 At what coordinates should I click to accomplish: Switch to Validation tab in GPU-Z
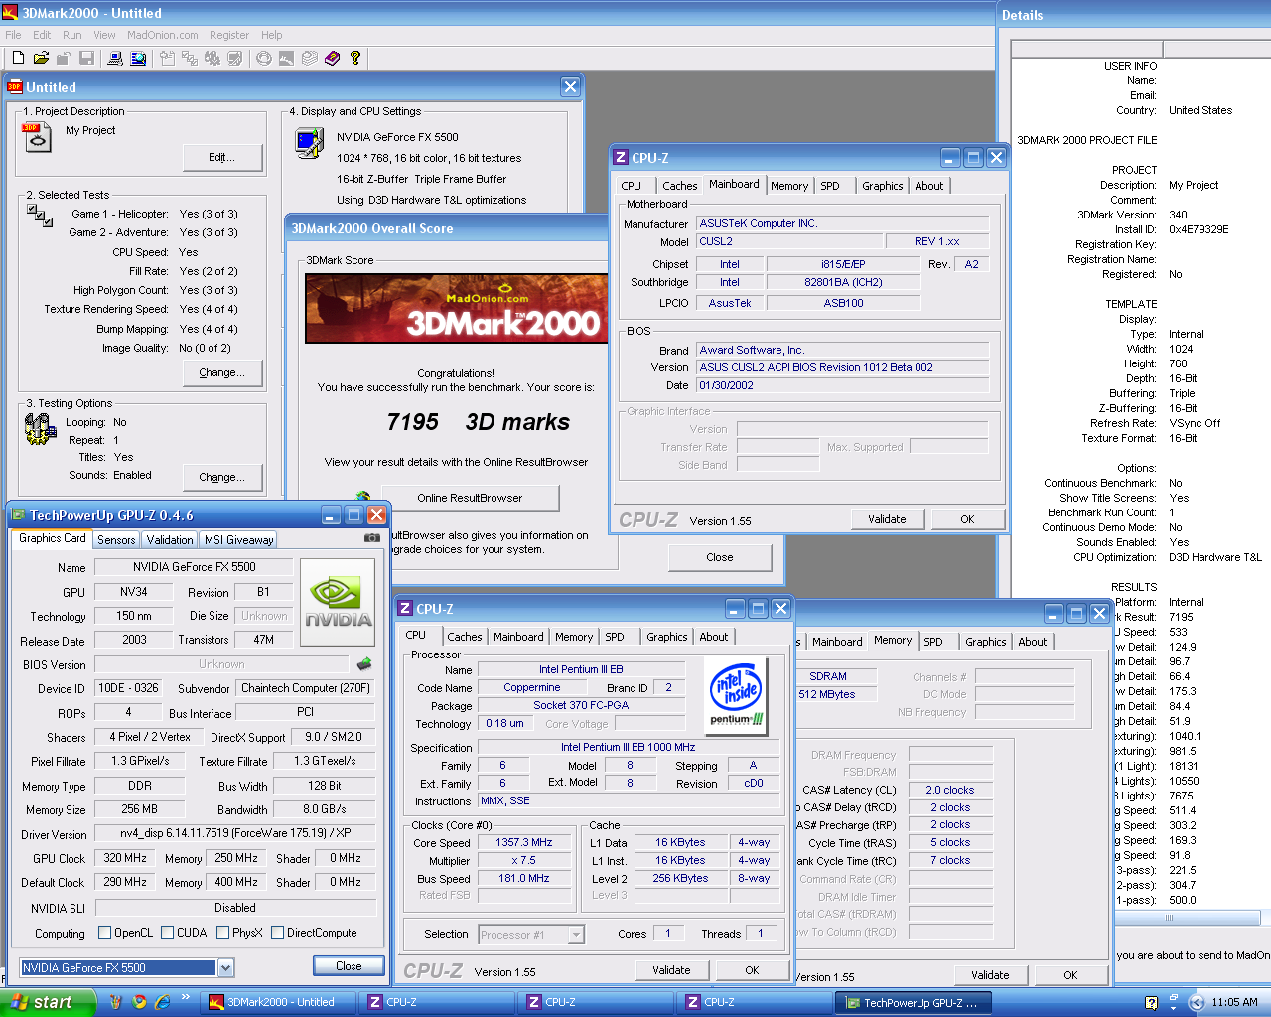point(170,540)
